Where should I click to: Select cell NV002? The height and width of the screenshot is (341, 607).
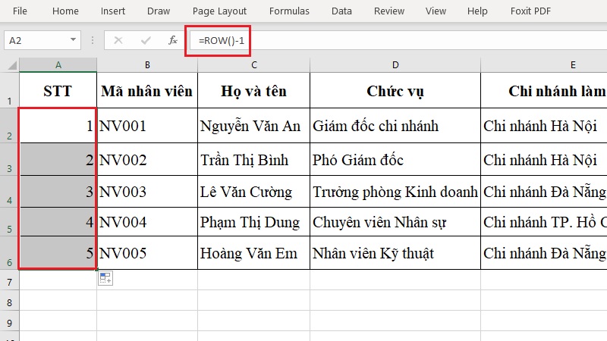pyautogui.click(x=147, y=159)
